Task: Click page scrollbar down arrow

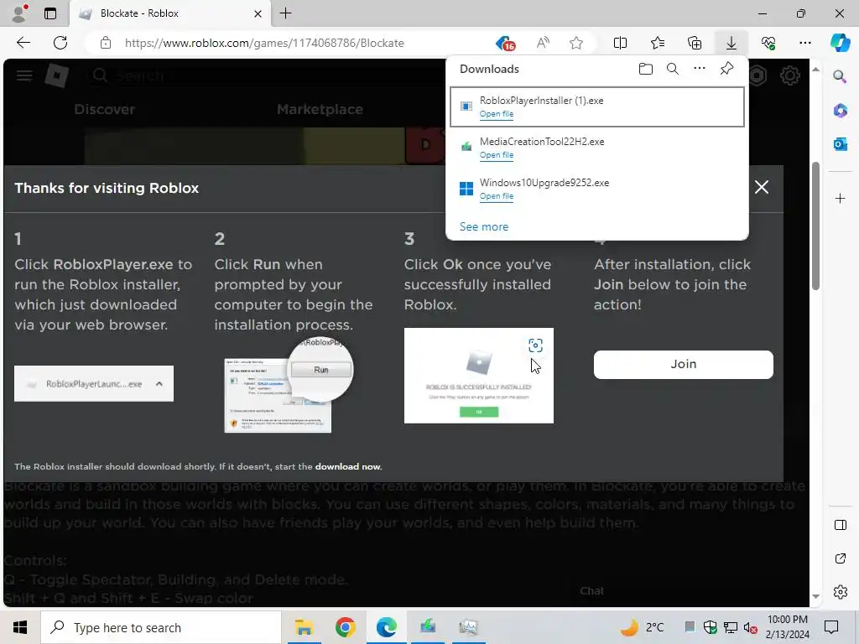Action: (815, 596)
